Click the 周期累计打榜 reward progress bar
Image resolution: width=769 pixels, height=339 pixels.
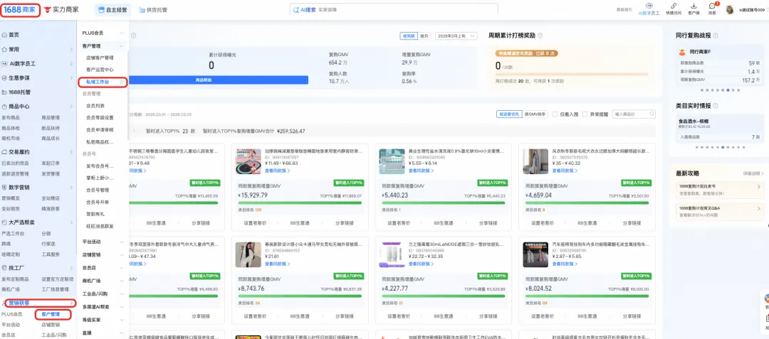[571, 74]
